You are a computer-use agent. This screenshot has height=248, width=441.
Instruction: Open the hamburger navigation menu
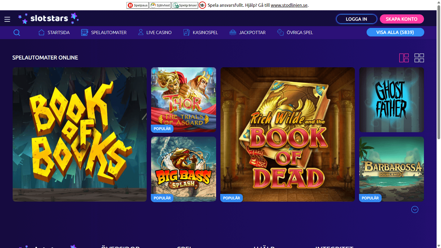[7, 19]
